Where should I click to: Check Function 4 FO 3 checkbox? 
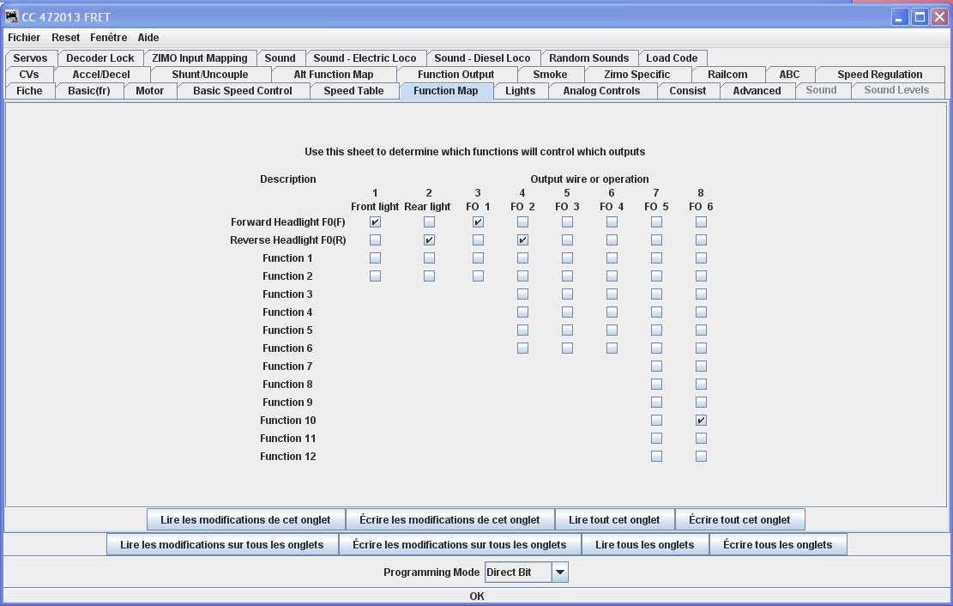[x=567, y=312]
